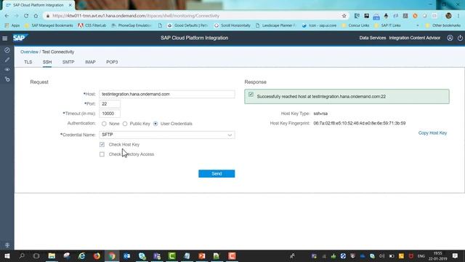Viewport: 465px width, 262px height.
Task: Click host key fingerprint value text
Action: (x=360, y=123)
